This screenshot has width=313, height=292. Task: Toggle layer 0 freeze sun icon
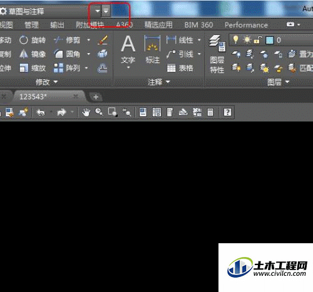pos(247,39)
